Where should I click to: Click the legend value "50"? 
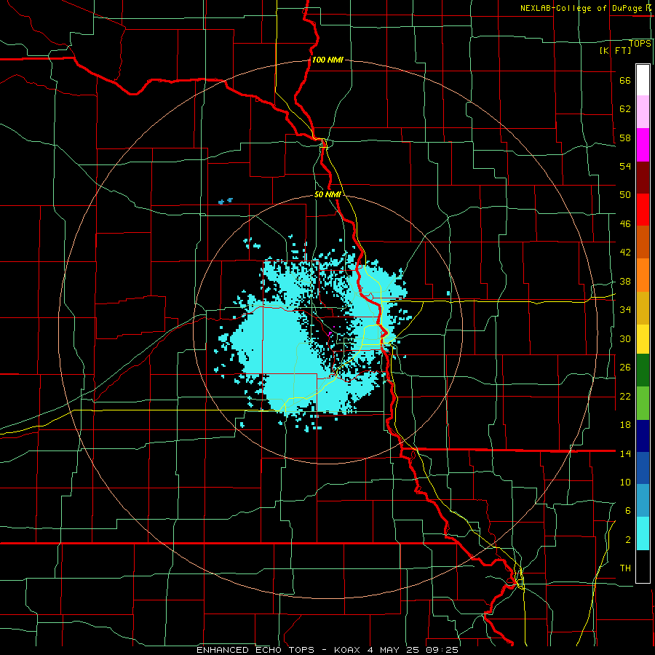coord(625,195)
